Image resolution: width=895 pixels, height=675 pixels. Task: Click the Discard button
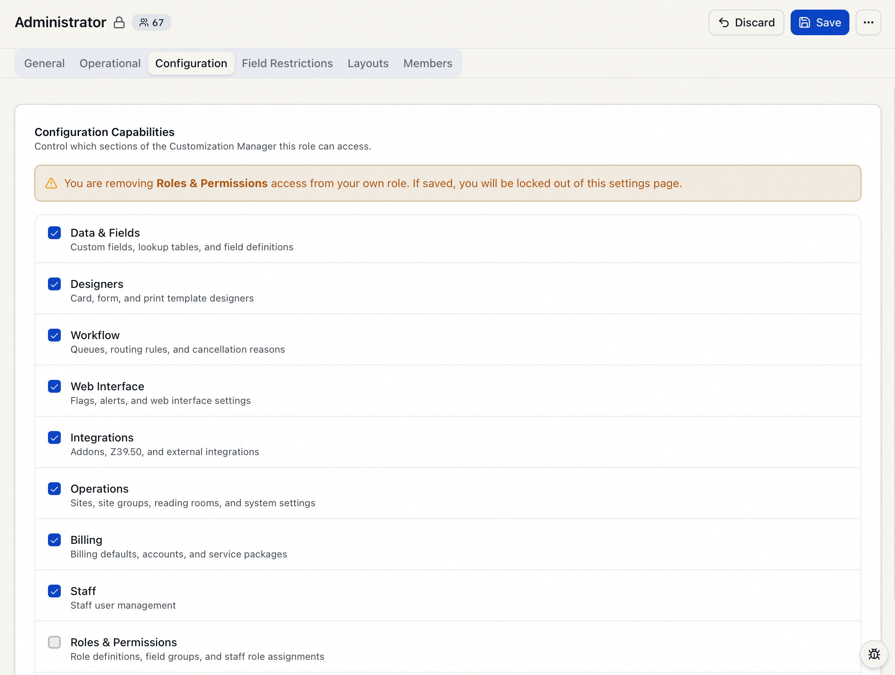[746, 22]
